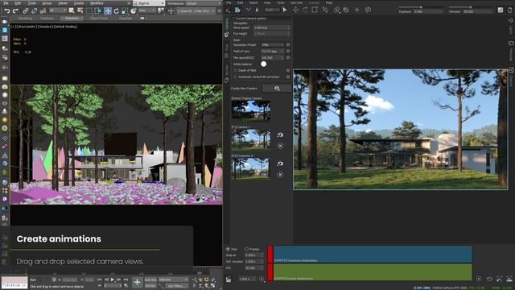515x290 pixels.
Task: Adjust the Move speed spinner arrows
Action: pos(289,27)
